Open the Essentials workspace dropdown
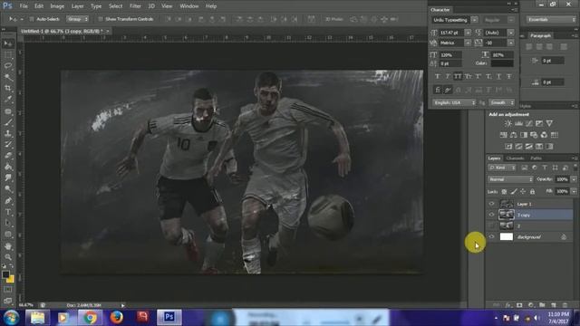This screenshot has width=580, height=326. click(x=551, y=20)
